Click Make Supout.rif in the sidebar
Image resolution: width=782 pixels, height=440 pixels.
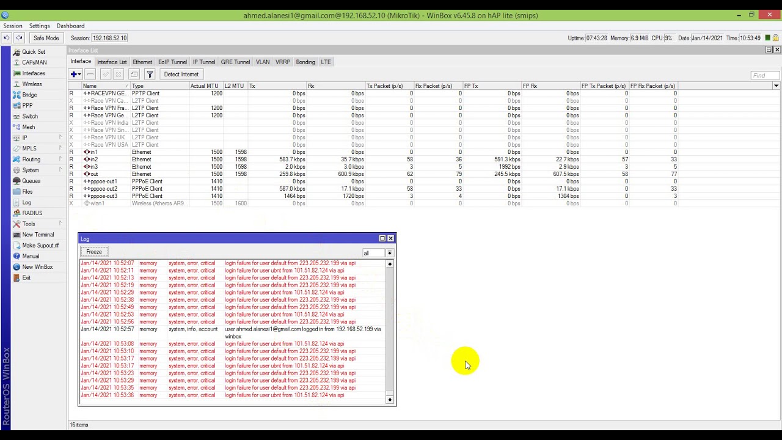40,246
